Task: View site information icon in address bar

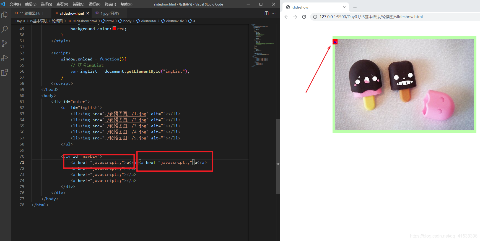Action: 315,17
